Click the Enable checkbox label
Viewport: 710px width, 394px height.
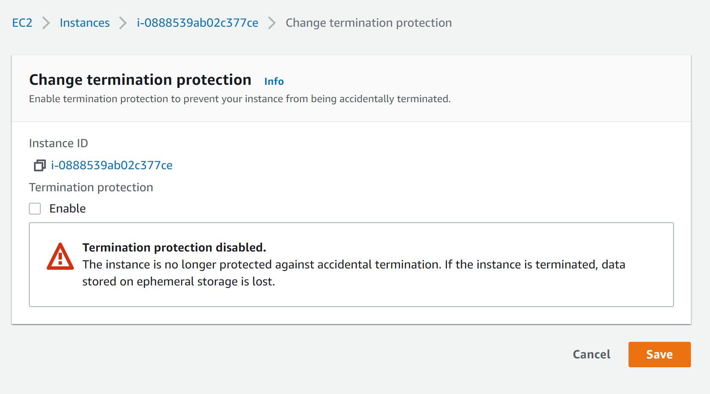pos(67,209)
